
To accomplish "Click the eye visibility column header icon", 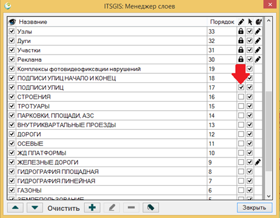I will pos(12,22).
